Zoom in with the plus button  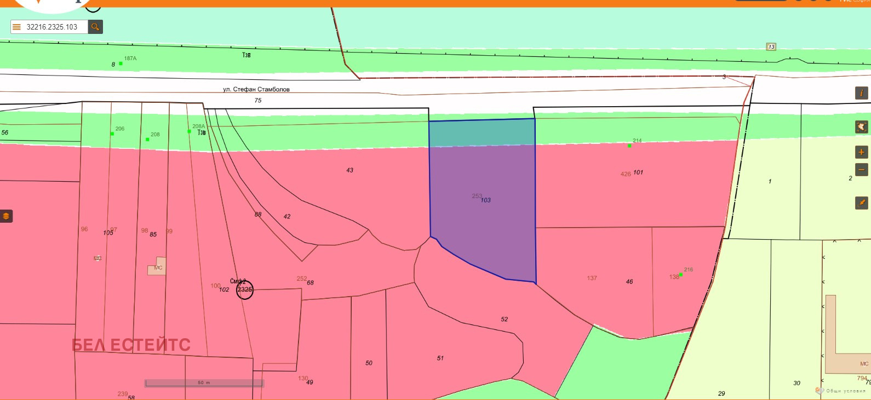click(x=861, y=152)
